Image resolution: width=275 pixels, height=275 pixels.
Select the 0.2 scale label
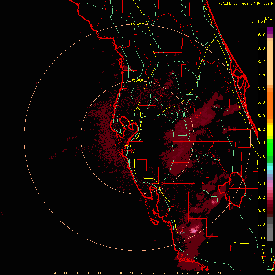point(261,197)
